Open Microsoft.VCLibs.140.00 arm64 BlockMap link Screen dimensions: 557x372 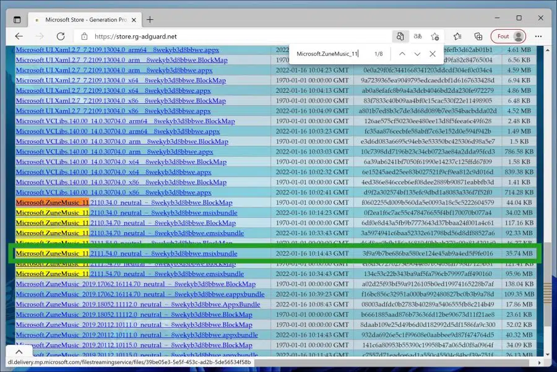125,121
